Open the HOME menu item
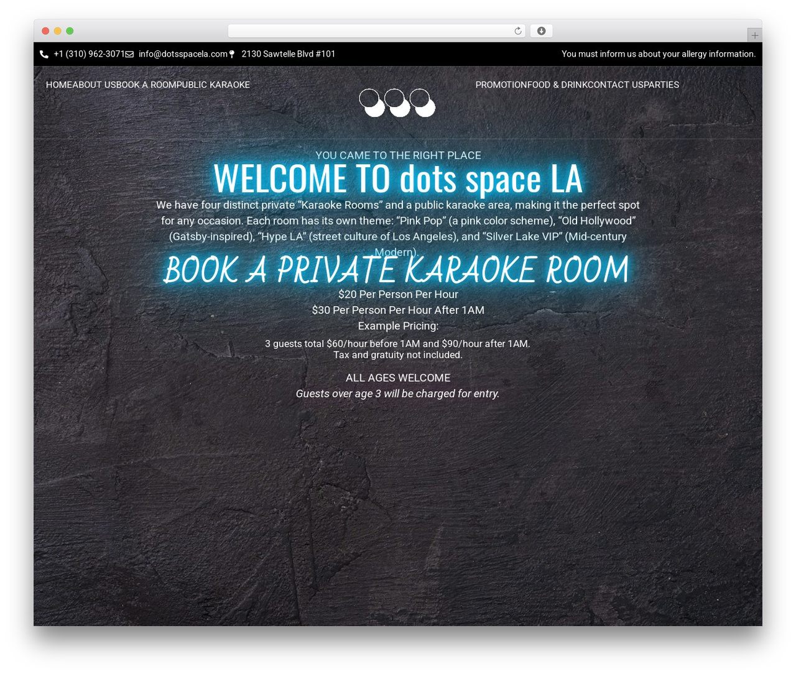This screenshot has width=796, height=674. tap(59, 85)
